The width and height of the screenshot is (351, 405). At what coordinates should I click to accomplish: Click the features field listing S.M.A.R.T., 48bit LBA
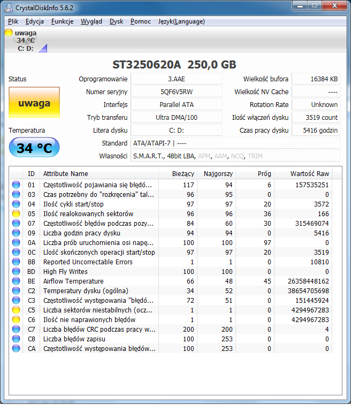[235, 156]
